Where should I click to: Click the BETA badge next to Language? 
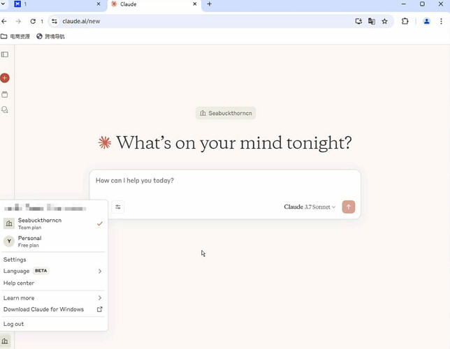[x=41, y=271]
